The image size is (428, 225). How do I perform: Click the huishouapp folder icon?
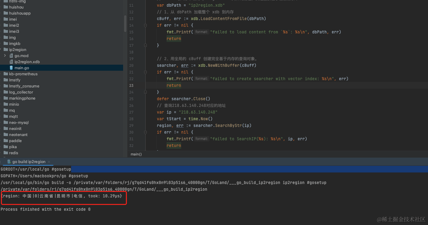(x=6, y=13)
